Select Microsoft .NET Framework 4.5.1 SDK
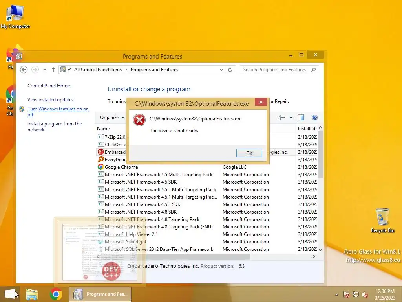Viewport: 402px width, 302px height. tap(142, 204)
